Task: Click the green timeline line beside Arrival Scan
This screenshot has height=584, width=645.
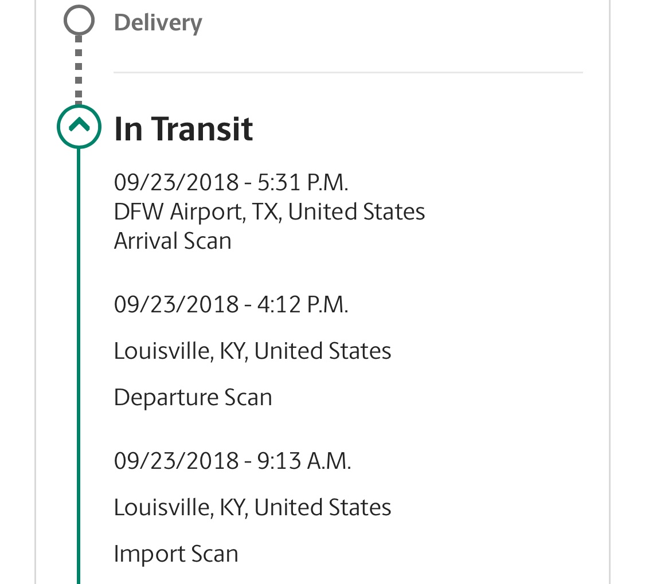Action: click(x=79, y=241)
